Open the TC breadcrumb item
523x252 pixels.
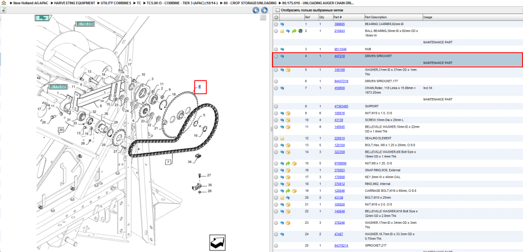(x=139, y=3)
